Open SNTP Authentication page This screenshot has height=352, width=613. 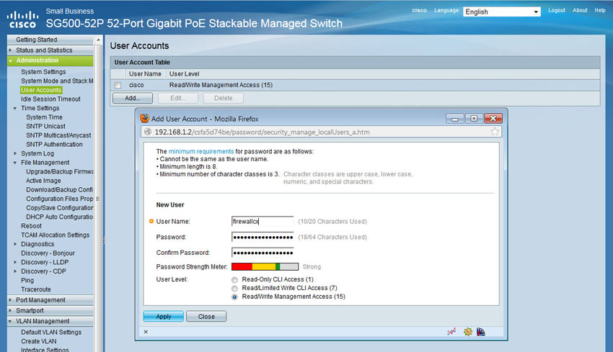pyautogui.click(x=54, y=144)
